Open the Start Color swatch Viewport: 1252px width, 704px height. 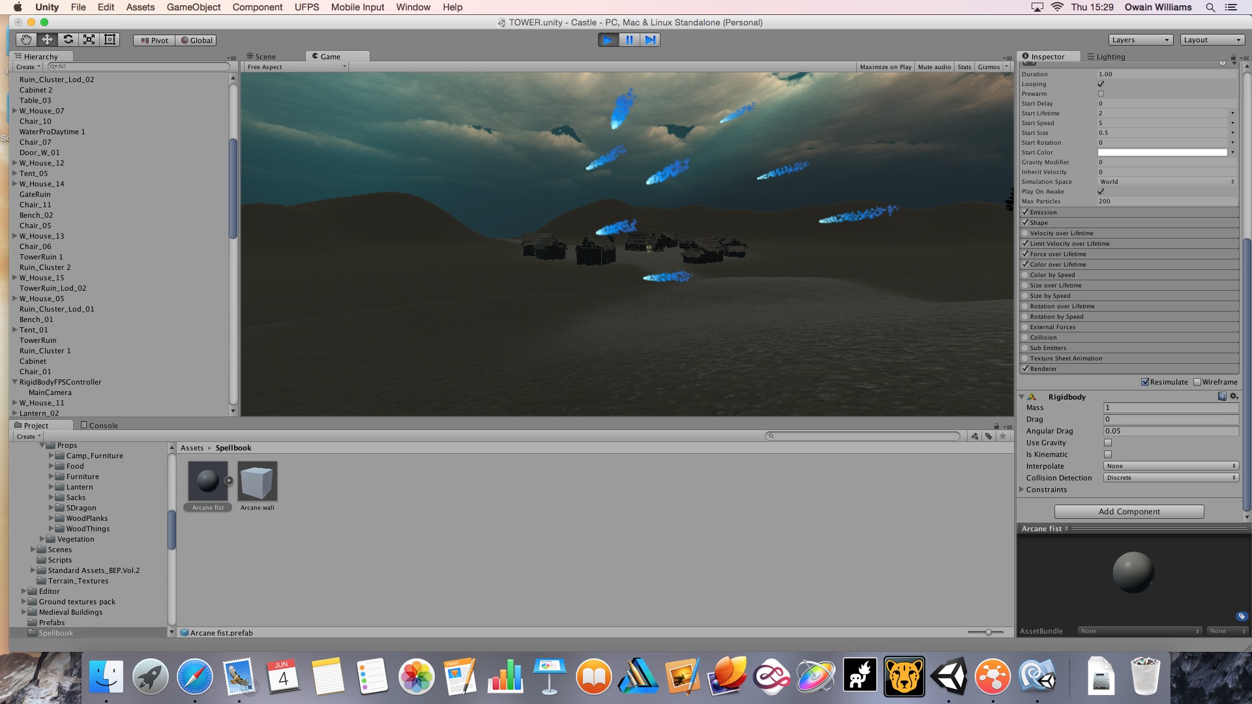point(1162,153)
